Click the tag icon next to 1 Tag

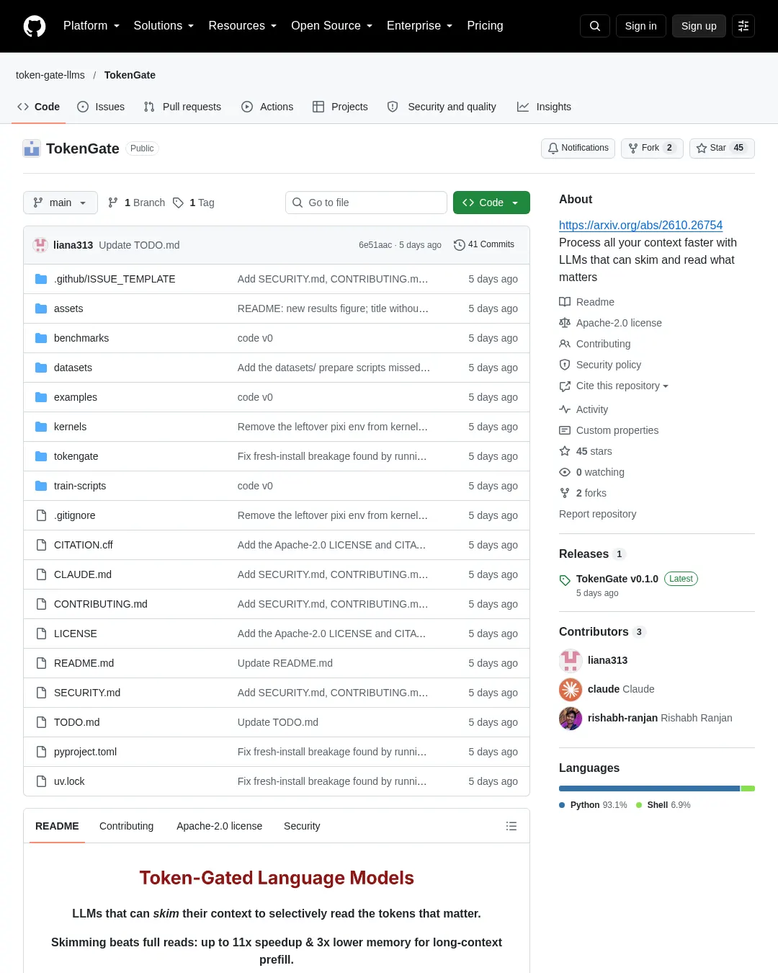click(178, 203)
